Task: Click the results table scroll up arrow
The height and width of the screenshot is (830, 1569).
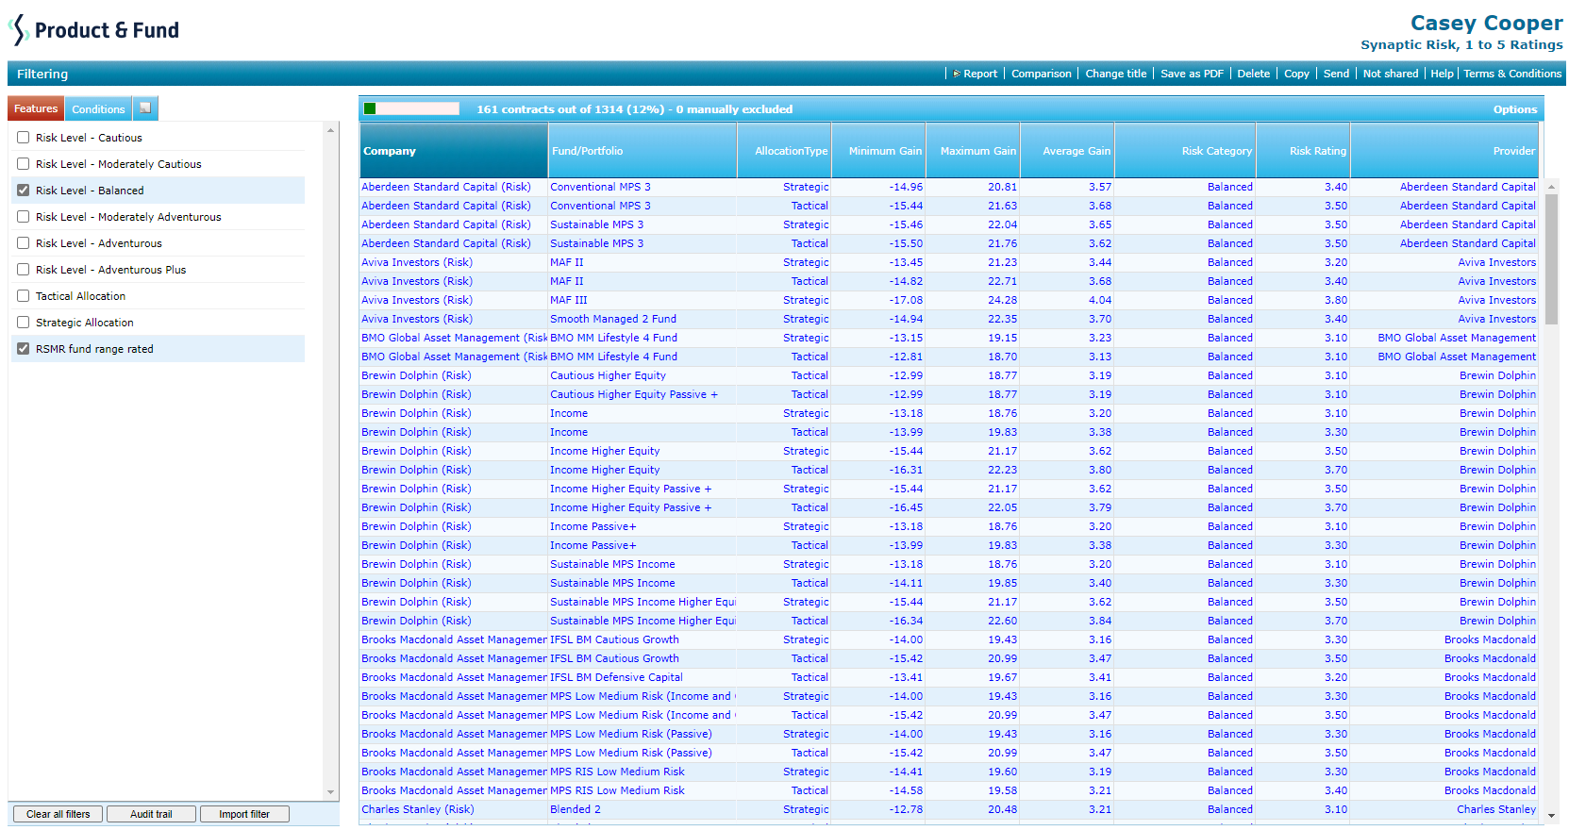Action: point(1551,187)
